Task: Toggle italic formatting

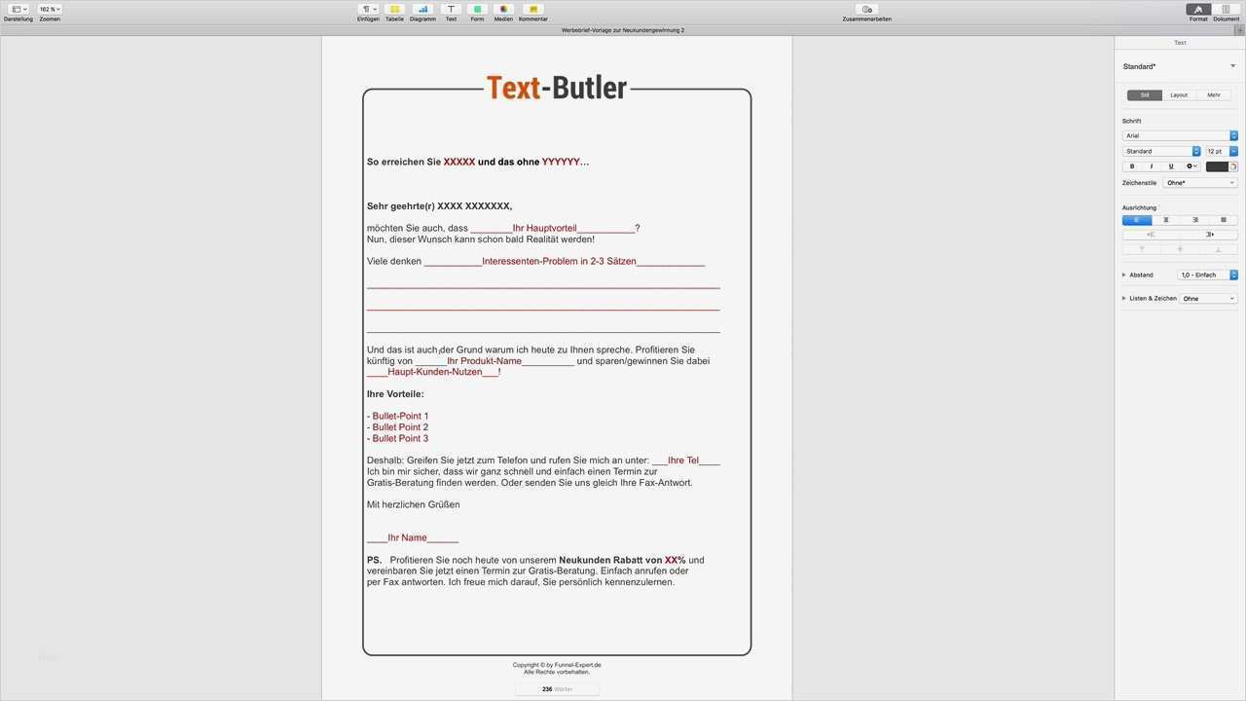Action: pyautogui.click(x=1152, y=166)
